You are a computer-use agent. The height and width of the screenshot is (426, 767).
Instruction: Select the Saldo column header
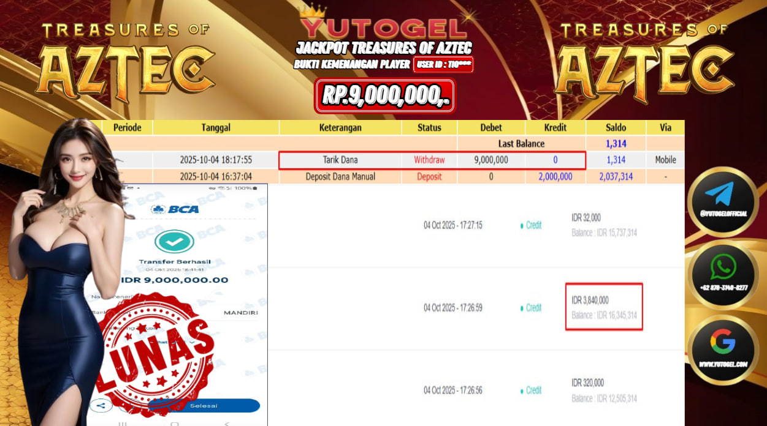point(616,127)
